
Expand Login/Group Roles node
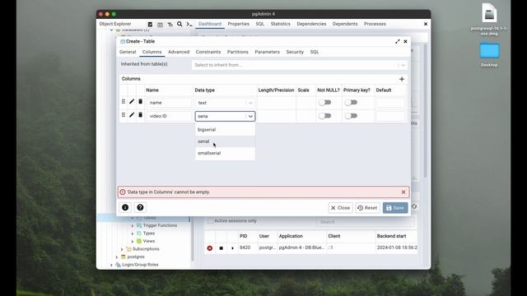pyautogui.click(x=112, y=265)
